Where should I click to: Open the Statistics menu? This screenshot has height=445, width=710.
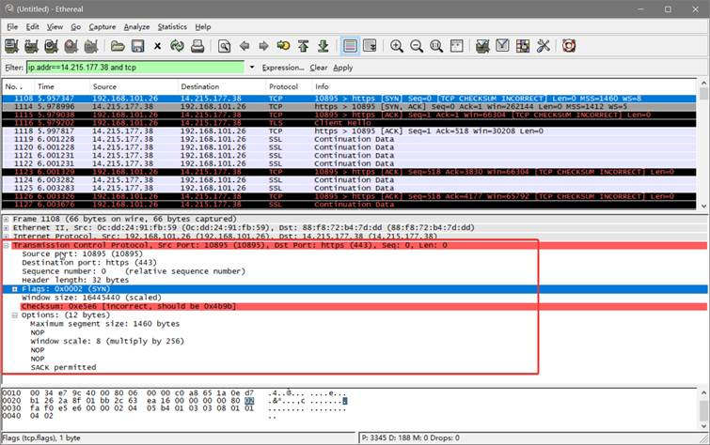pyautogui.click(x=172, y=26)
